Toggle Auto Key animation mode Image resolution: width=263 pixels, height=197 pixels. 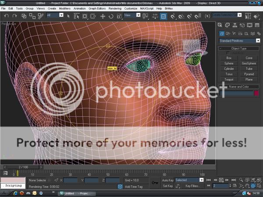point(167,180)
